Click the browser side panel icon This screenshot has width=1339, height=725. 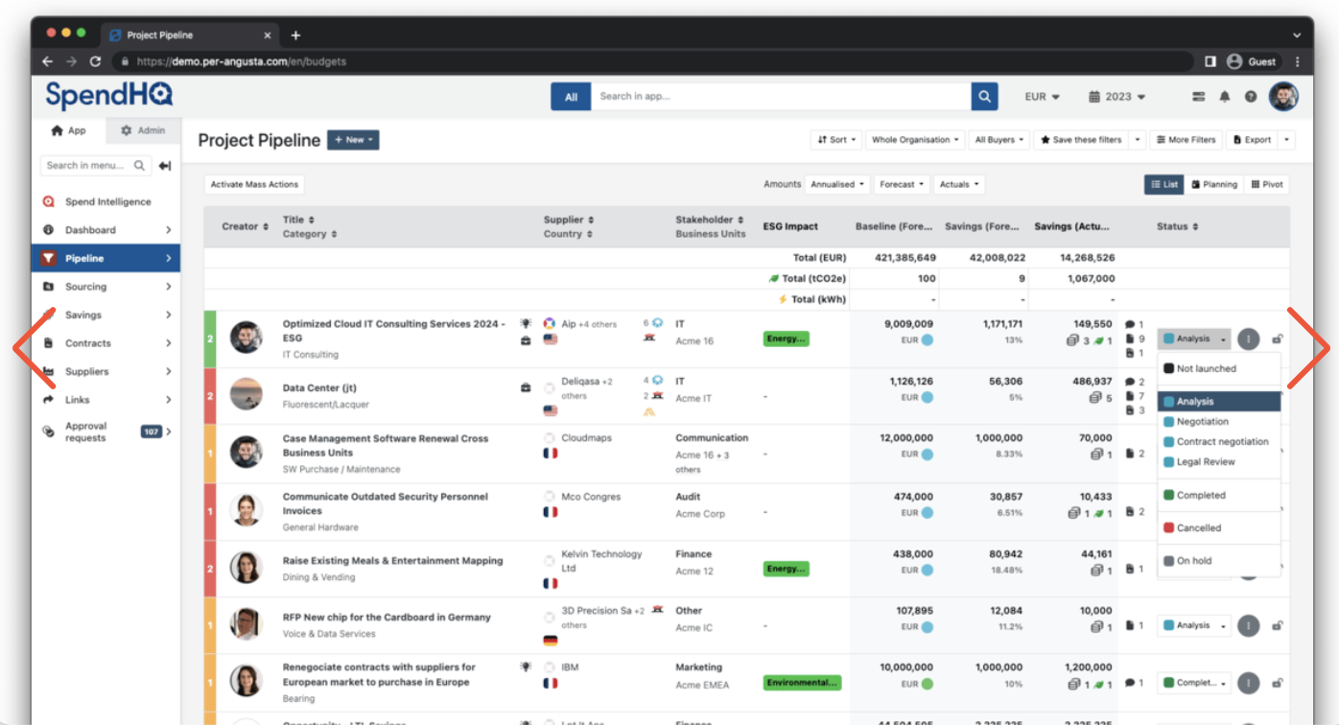tap(1210, 61)
